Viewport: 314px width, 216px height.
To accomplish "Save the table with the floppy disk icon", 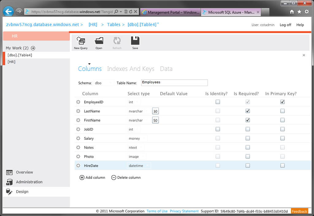I will coord(135,41).
